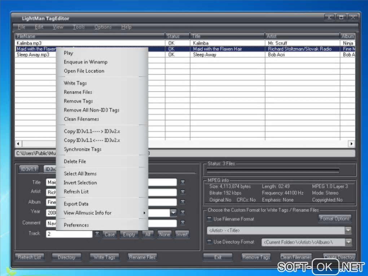Screen dimensions: 368x276
Task: Click the Title column header
Action: coord(227,36)
